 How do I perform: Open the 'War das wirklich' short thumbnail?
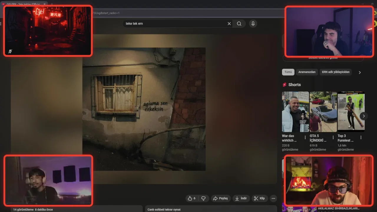[x=295, y=112]
